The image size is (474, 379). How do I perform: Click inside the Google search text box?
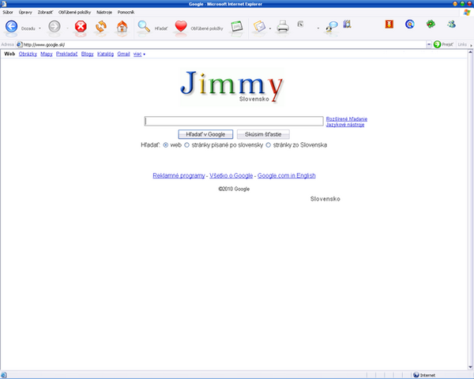pyautogui.click(x=234, y=122)
